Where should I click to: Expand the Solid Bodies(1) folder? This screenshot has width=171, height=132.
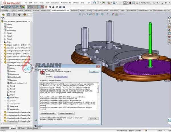click(5, 77)
